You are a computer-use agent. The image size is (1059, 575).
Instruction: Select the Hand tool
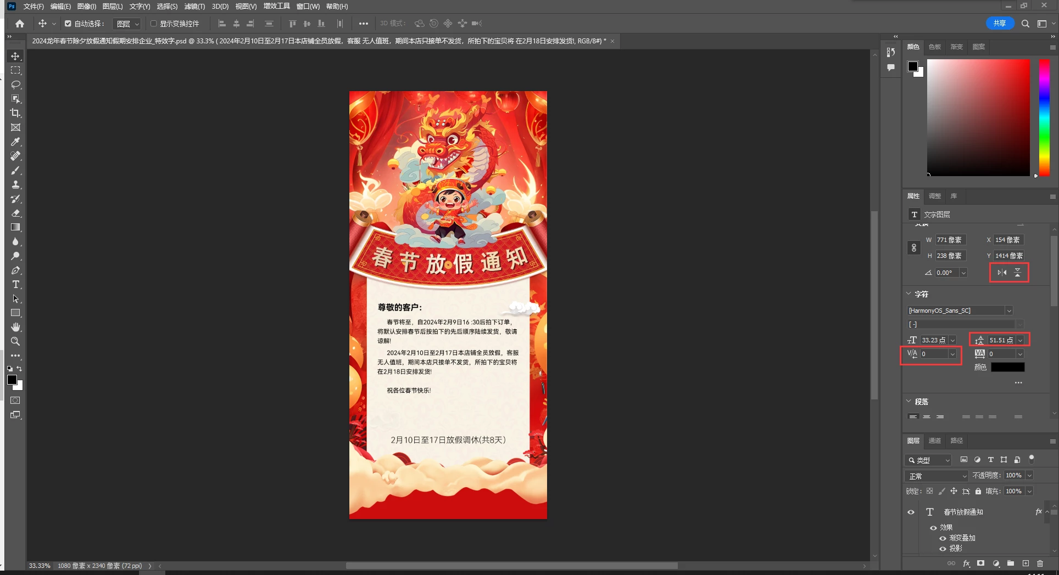tap(15, 327)
